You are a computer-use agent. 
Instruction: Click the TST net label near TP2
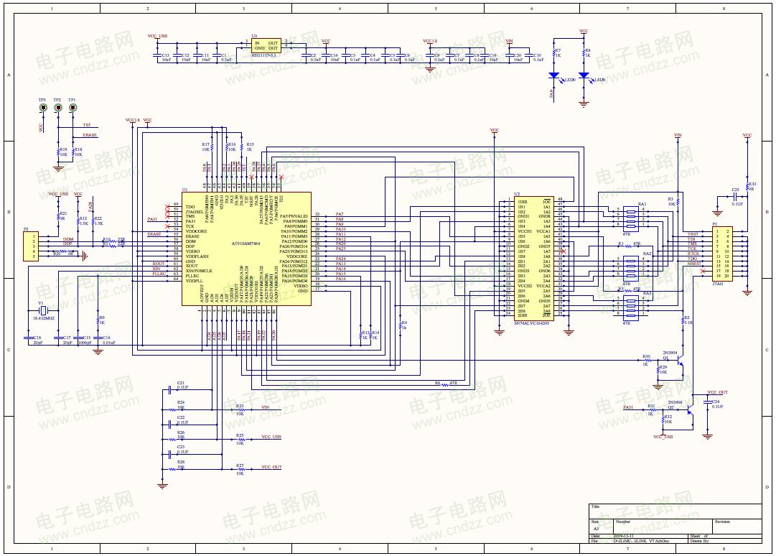click(87, 125)
